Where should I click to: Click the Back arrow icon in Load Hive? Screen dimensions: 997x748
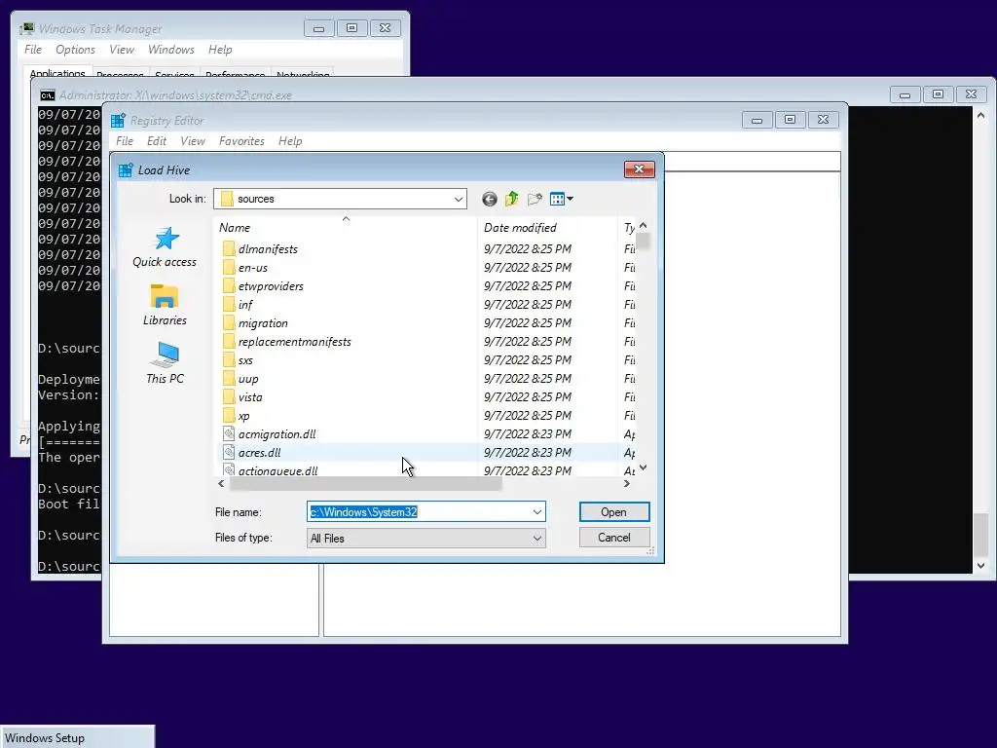489,199
